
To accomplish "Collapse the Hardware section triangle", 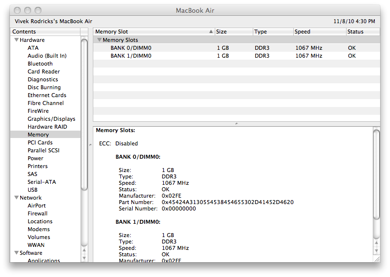I will coord(16,40).
